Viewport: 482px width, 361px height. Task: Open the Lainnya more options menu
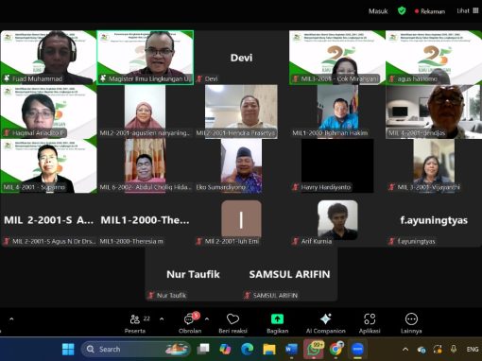411,323
